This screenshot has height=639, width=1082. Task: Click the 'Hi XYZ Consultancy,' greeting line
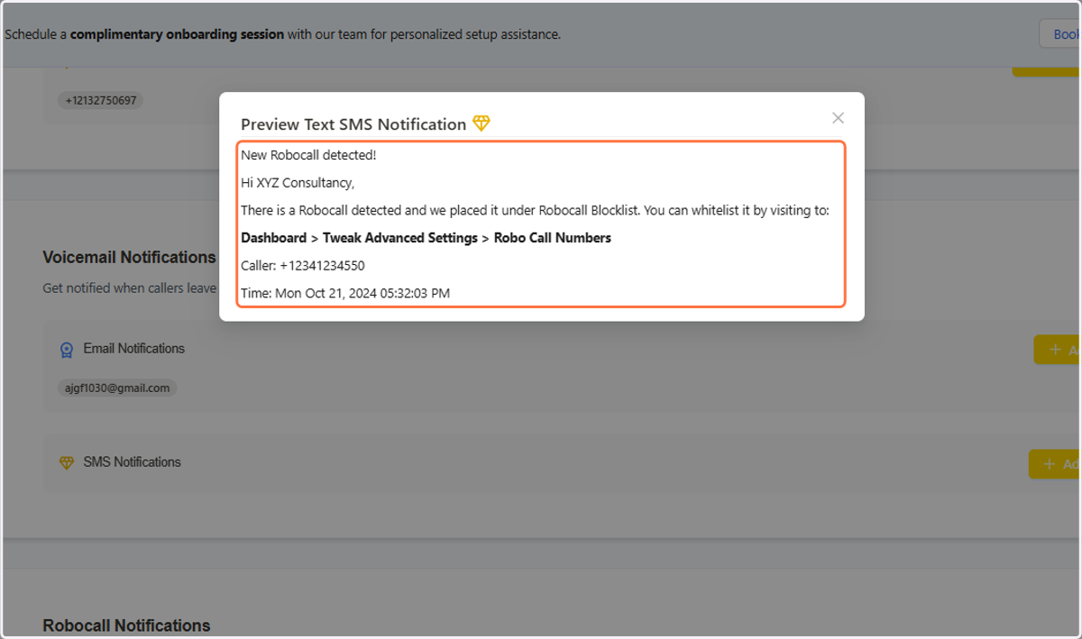pyautogui.click(x=298, y=183)
